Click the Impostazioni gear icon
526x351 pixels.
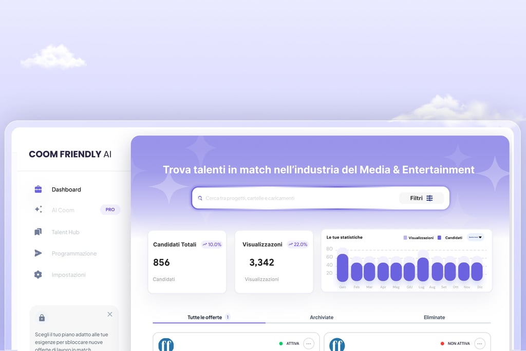tap(38, 275)
